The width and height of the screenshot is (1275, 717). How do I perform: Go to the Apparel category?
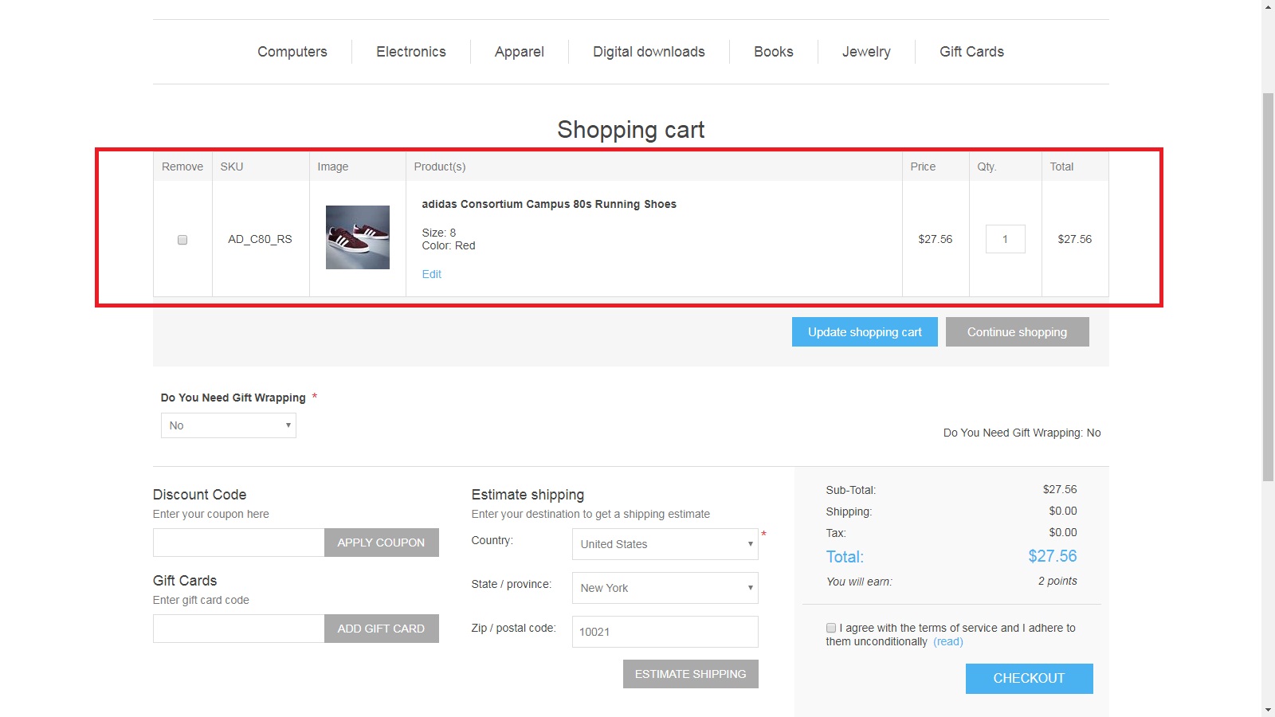click(520, 52)
